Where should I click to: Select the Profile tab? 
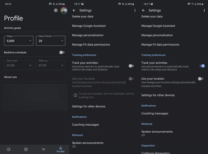pyautogui.click(x=61, y=150)
